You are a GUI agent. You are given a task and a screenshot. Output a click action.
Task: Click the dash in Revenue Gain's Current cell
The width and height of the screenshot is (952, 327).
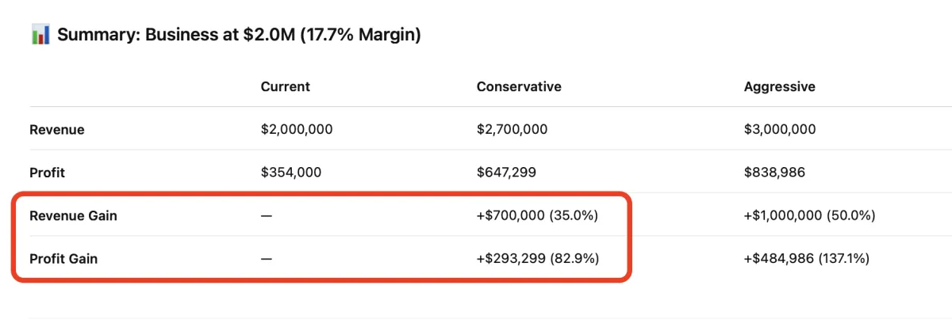click(266, 215)
